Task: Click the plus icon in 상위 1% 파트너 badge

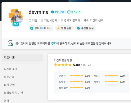Action: (x=32, y=28)
